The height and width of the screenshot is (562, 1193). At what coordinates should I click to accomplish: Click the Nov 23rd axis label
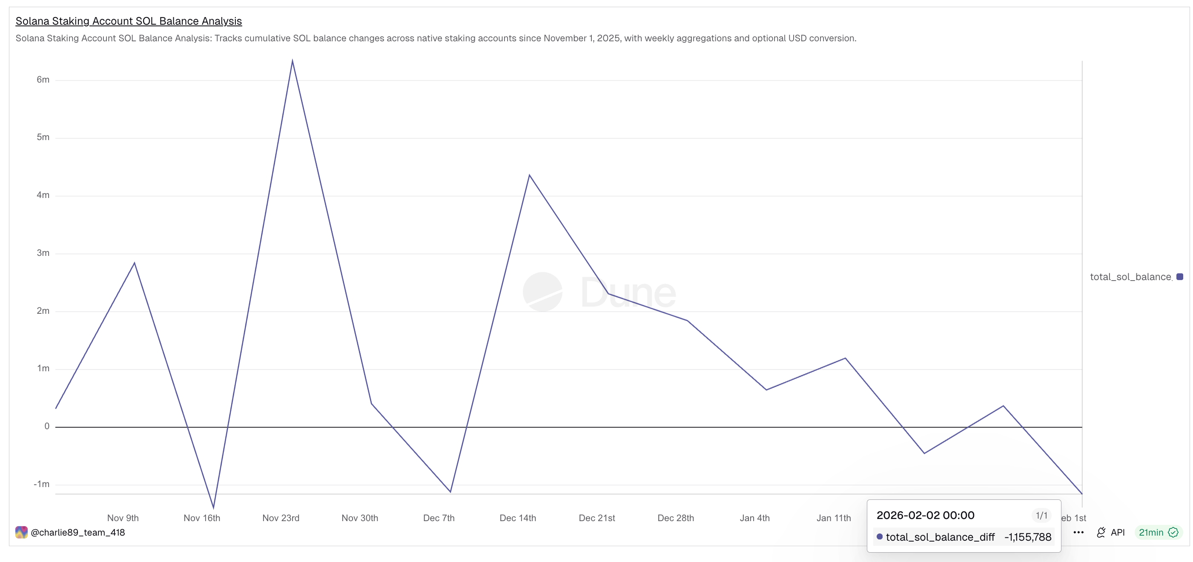point(281,518)
